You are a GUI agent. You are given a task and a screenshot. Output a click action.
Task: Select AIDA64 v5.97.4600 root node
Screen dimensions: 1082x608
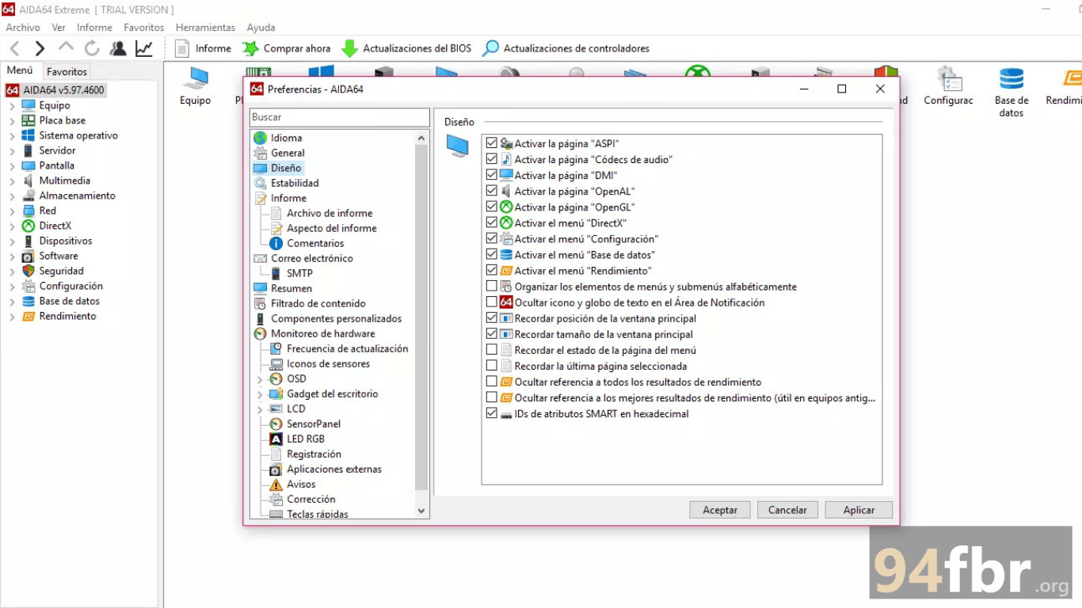point(55,90)
